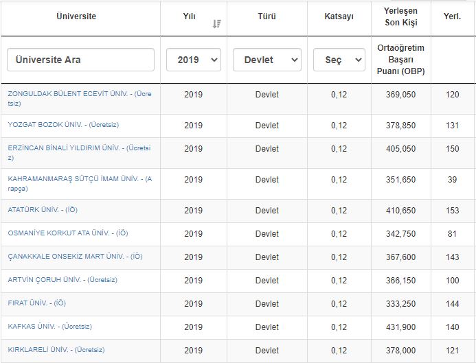Open the 2019 year dropdown
This screenshot has height=363, width=476.
194,60
